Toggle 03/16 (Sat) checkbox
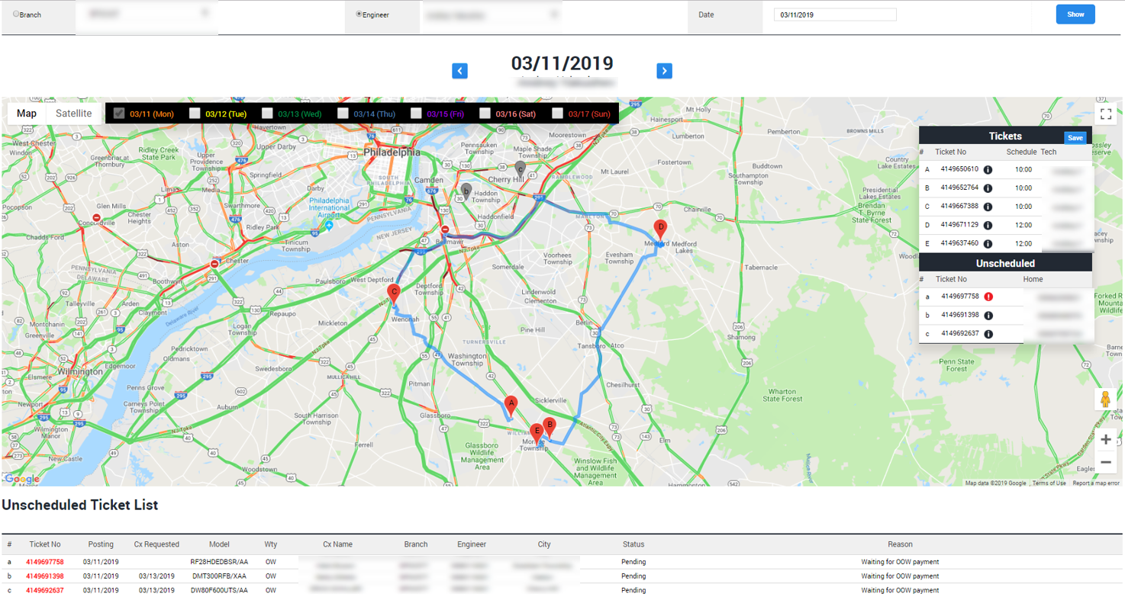 [x=485, y=114]
